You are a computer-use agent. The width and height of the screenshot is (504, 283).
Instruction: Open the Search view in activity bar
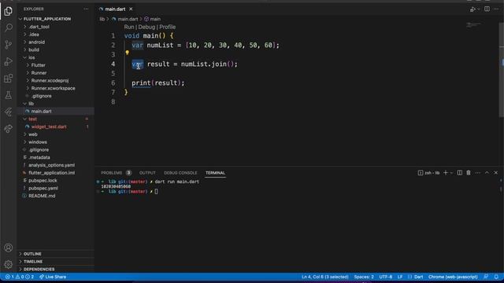(9, 28)
